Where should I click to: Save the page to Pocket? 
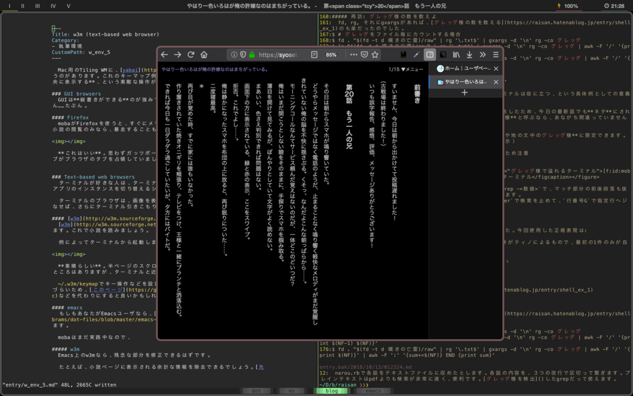[364, 55]
